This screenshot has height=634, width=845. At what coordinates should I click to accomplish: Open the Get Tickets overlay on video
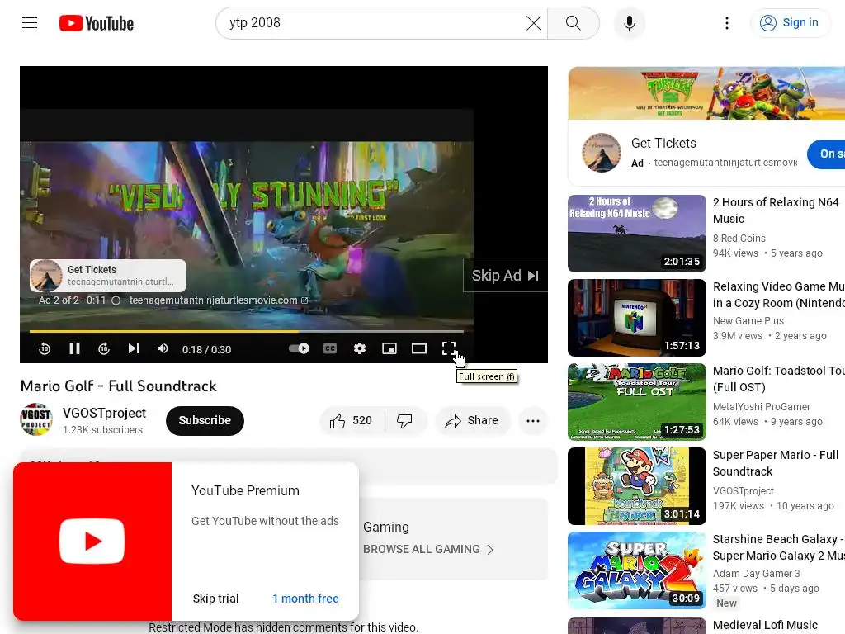coord(108,276)
